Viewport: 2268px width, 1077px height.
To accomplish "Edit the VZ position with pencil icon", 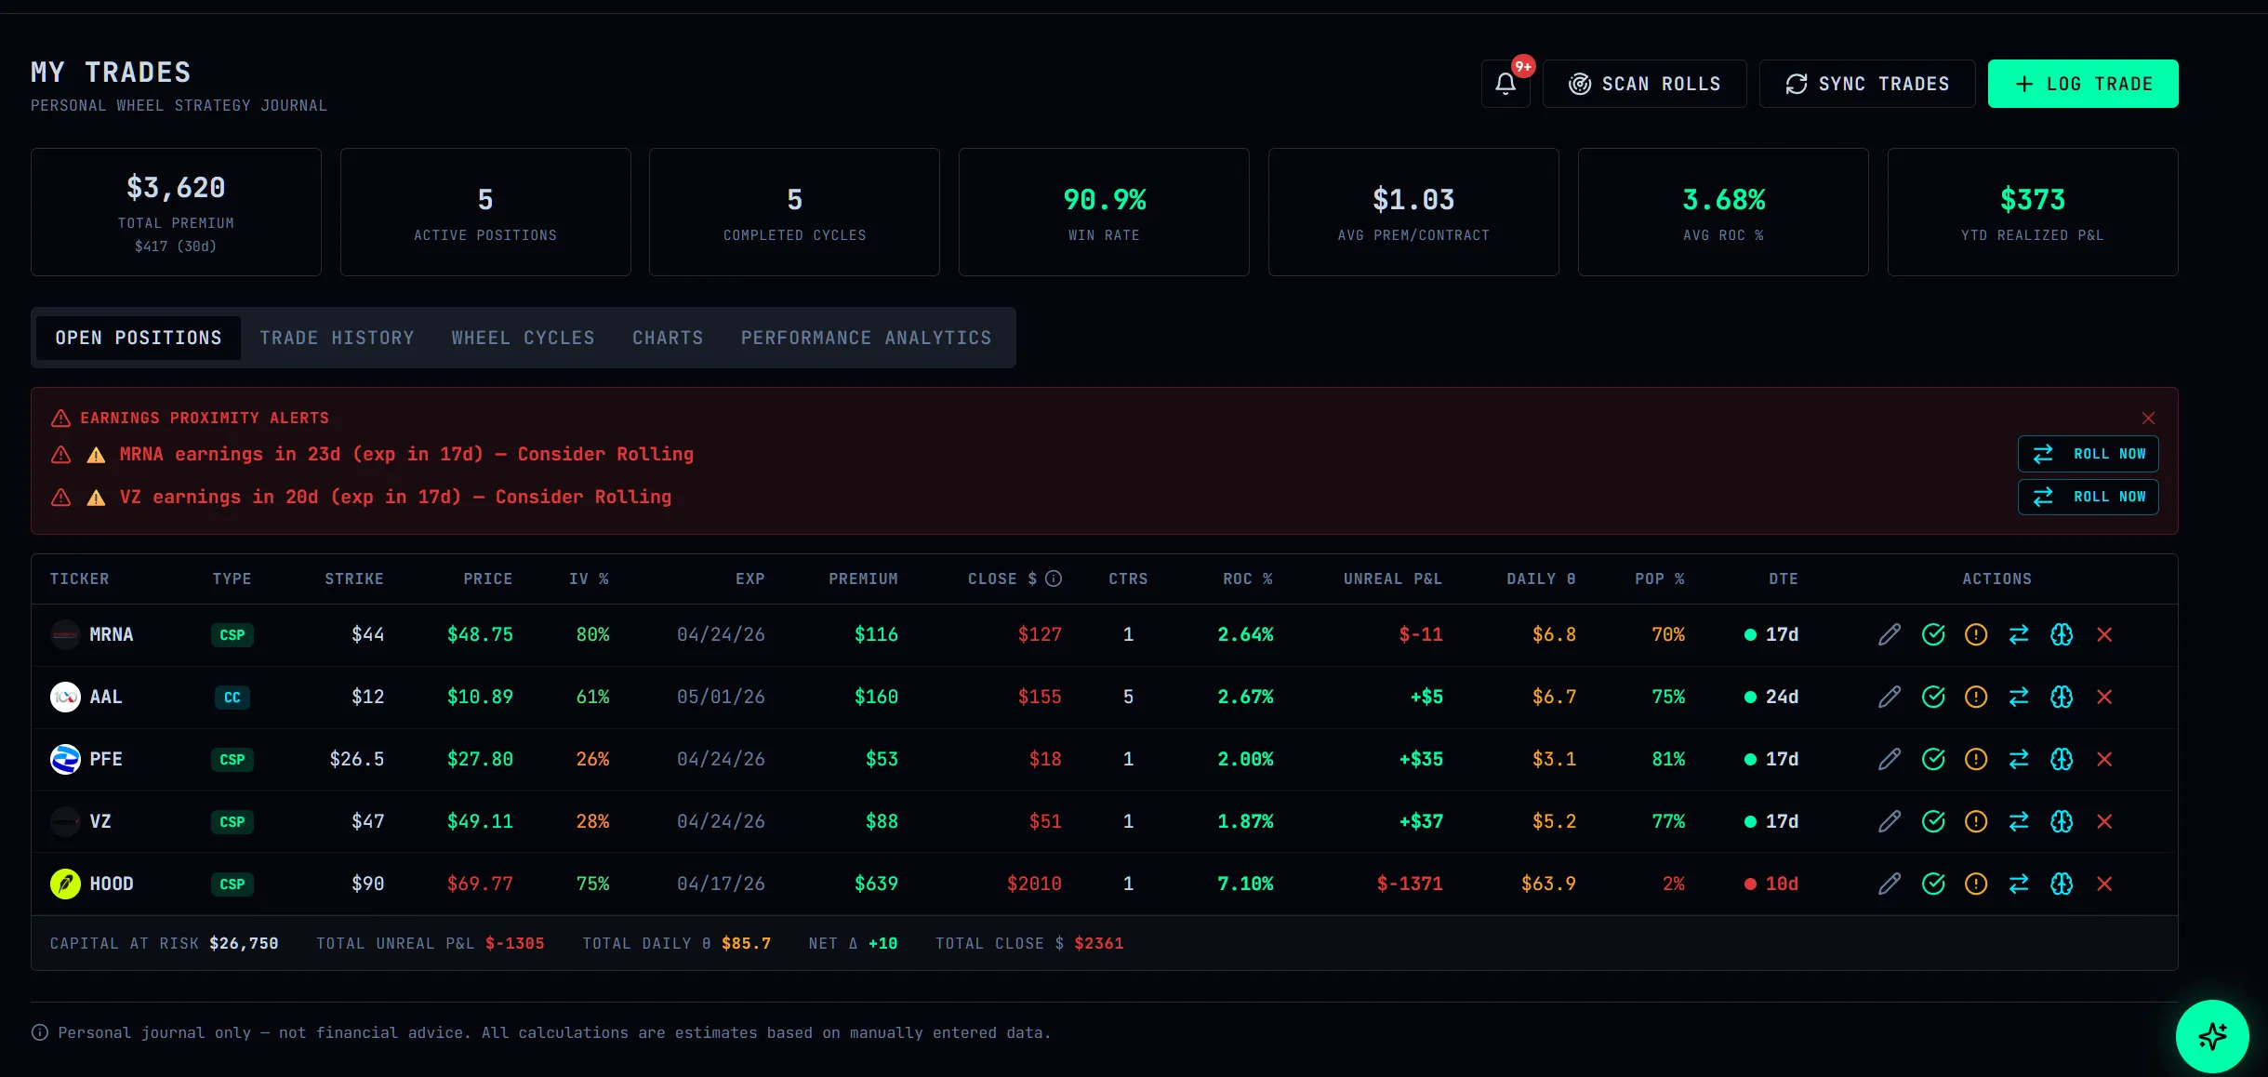I will click(1890, 821).
